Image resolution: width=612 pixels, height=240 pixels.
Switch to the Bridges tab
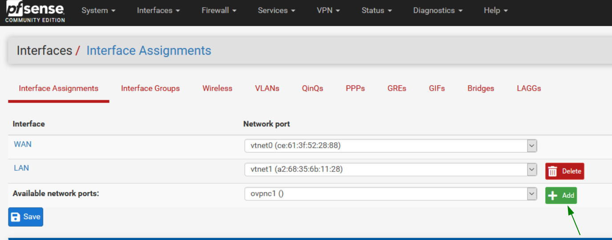coord(481,88)
